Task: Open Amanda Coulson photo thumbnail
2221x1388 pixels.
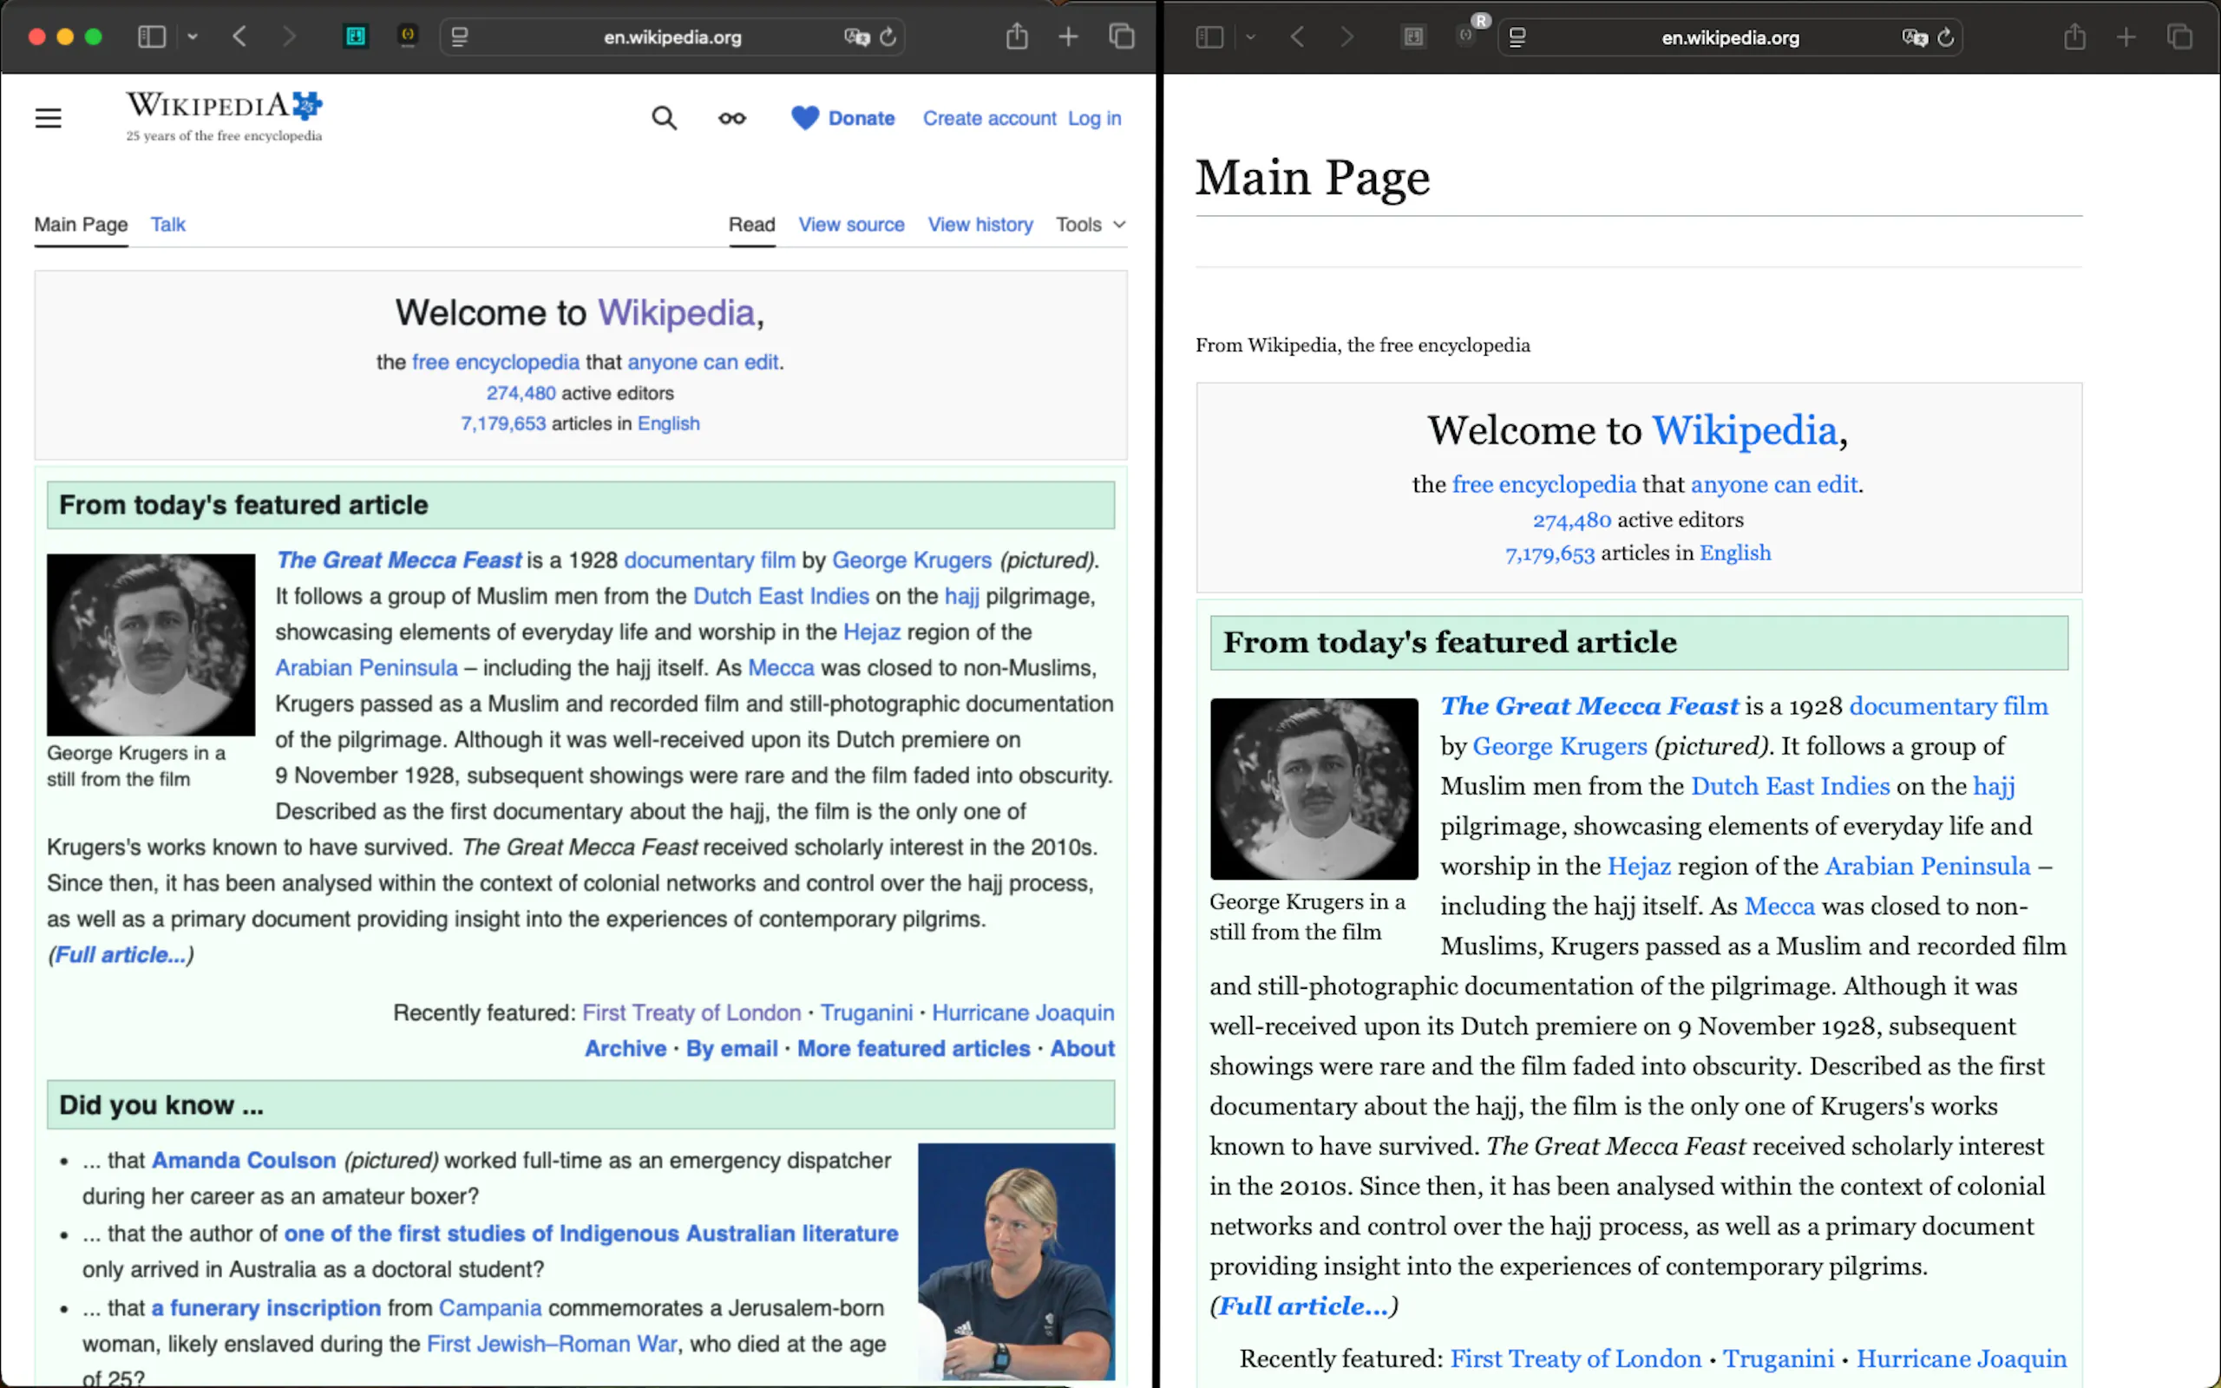Action: pyautogui.click(x=1016, y=1261)
